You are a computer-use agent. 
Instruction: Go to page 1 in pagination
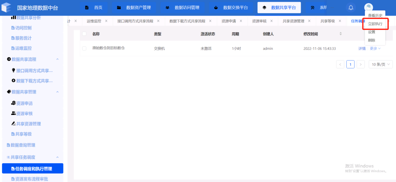tap(350, 64)
